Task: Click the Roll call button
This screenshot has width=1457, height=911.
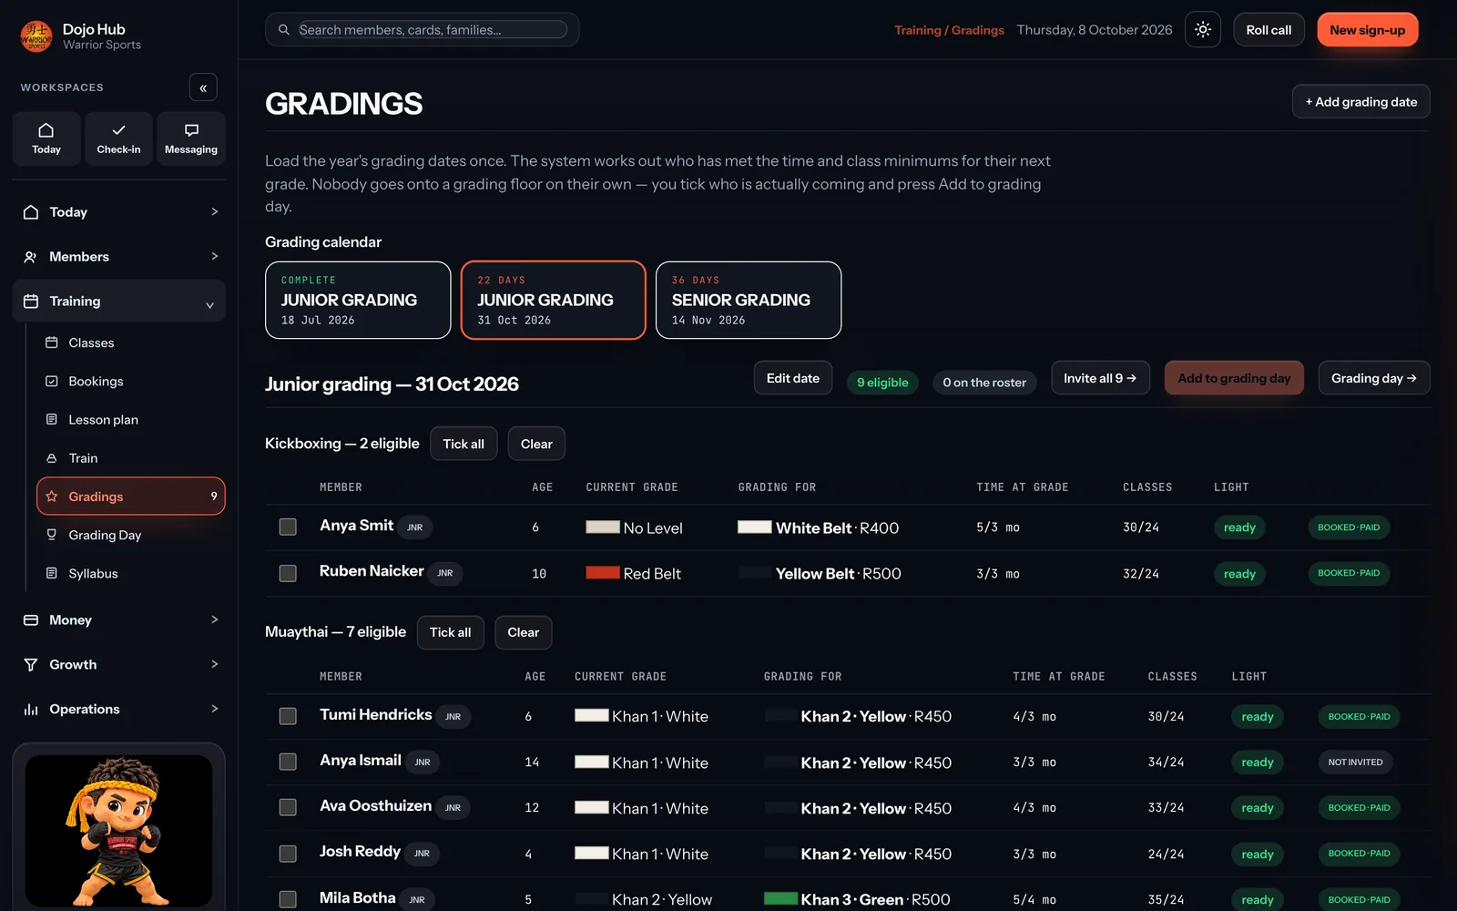Action: [1269, 30]
